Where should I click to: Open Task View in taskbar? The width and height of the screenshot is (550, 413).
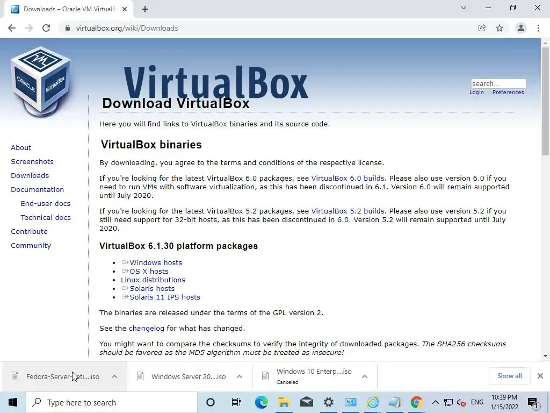[236, 402]
